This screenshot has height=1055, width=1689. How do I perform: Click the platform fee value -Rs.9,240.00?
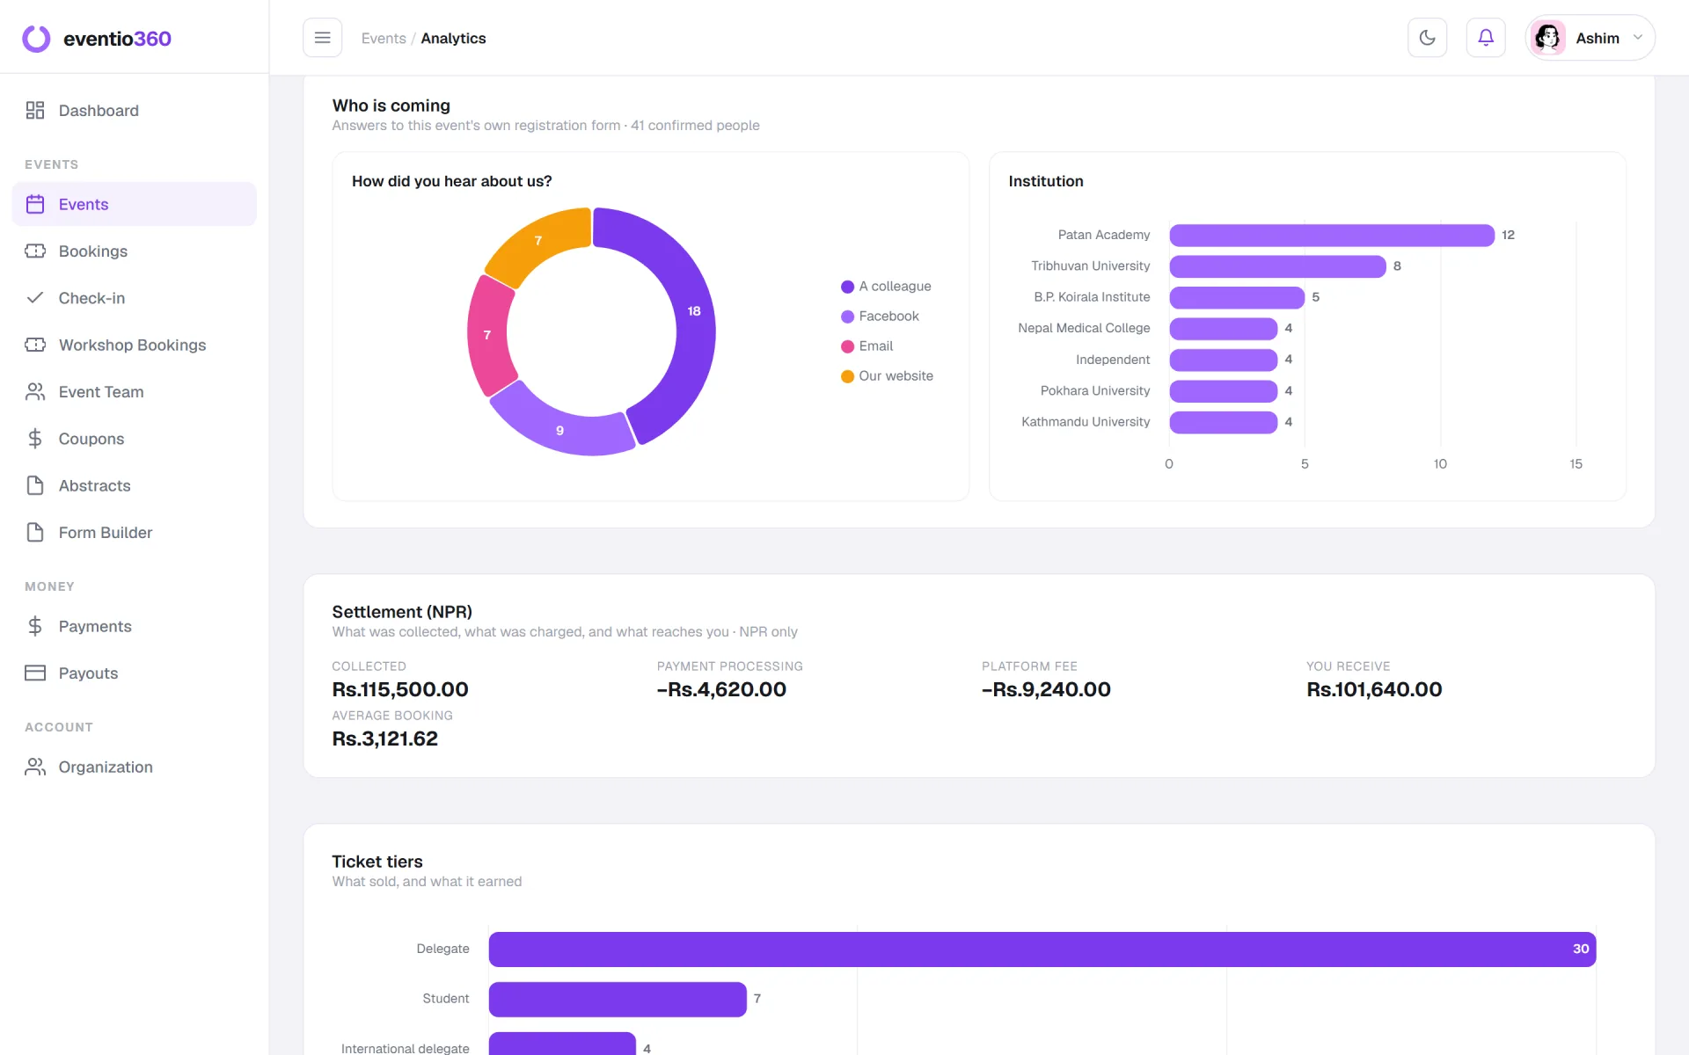(x=1046, y=689)
